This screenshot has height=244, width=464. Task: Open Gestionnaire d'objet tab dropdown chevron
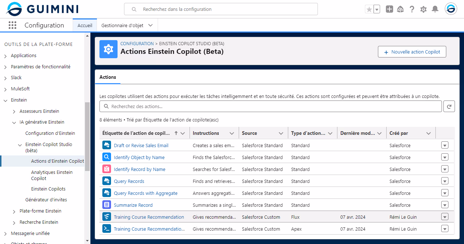[x=151, y=25]
